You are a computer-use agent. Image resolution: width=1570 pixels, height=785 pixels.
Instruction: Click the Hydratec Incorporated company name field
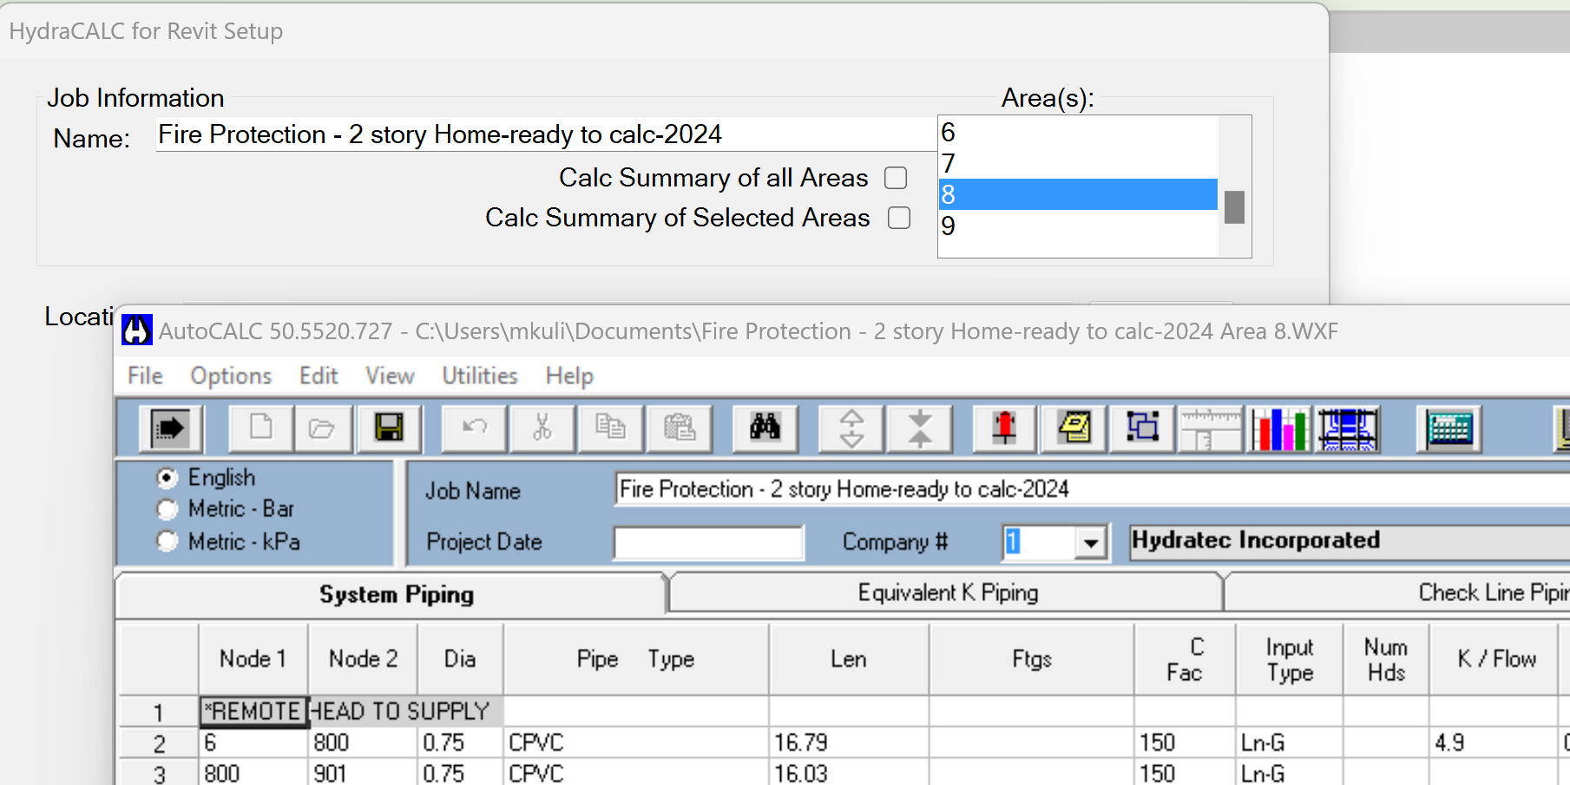point(1350,541)
